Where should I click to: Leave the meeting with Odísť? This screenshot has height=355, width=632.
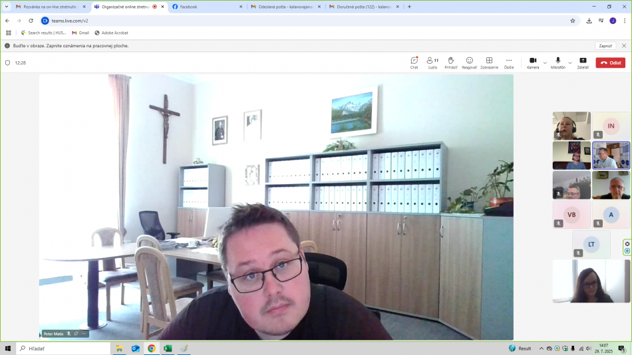click(x=611, y=63)
